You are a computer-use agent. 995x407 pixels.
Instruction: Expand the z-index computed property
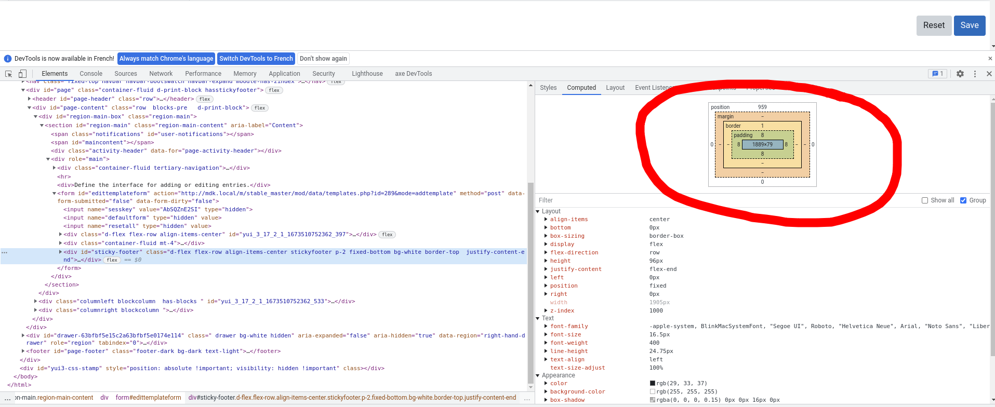(546, 310)
